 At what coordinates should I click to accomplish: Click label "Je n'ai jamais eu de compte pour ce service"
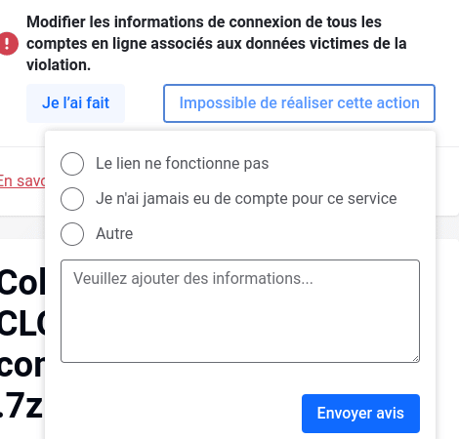click(x=246, y=198)
